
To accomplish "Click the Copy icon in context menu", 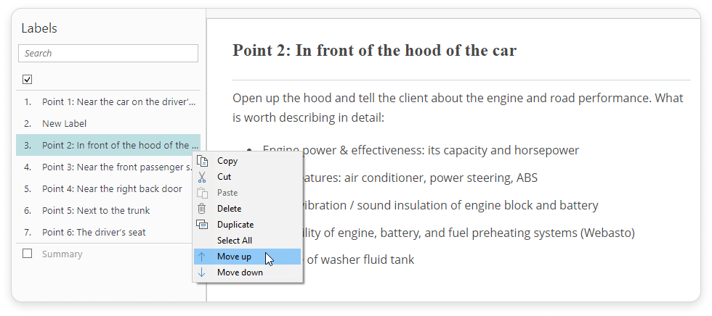I will 202,161.
